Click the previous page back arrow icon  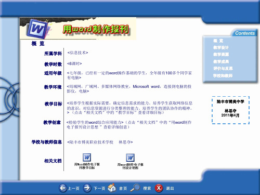click(x=63, y=188)
